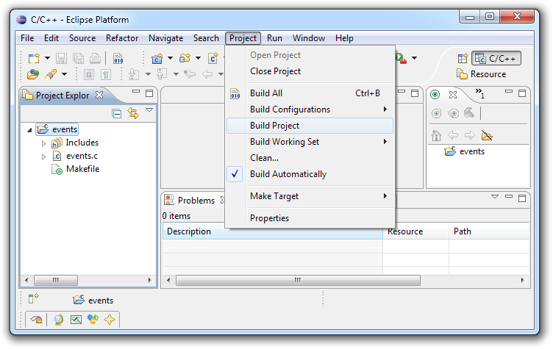Click the External Tools run icon
Image resolution: width=553 pixels, height=349 pixels.
(402, 59)
